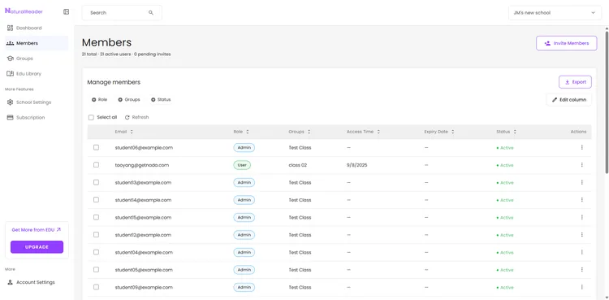Sort by Email column arrows

132,132
